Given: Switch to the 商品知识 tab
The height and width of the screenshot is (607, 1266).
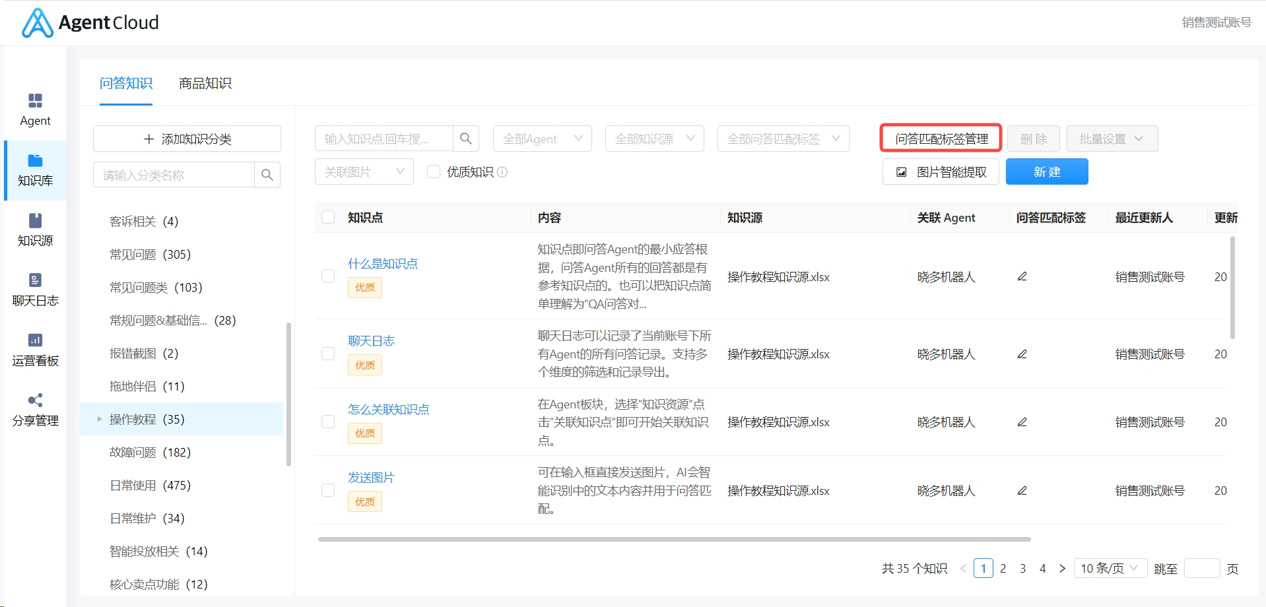Looking at the screenshot, I should click(x=205, y=83).
